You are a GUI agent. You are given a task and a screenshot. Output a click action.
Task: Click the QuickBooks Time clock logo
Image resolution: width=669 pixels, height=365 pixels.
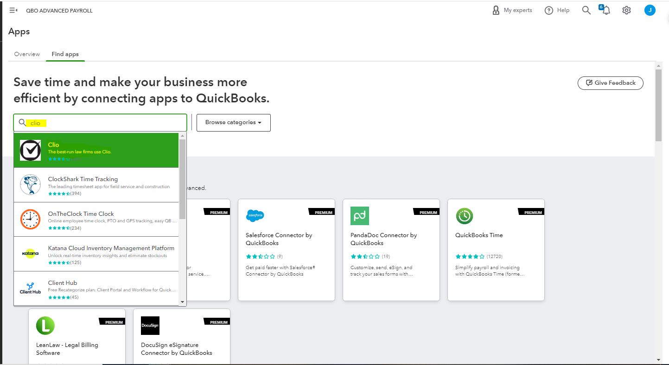tap(465, 216)
